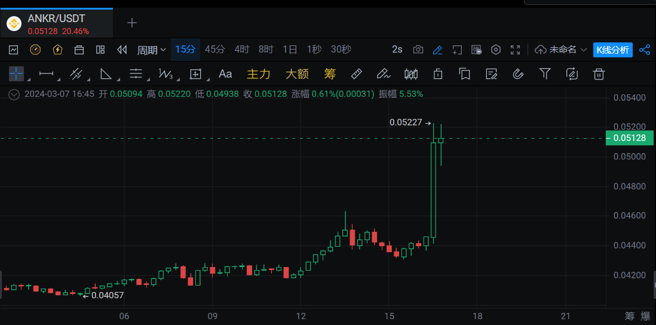Viewport: 656px width, 325px height.
Task: Expand the crosshair tool submenu arrow
Action: 28,79
